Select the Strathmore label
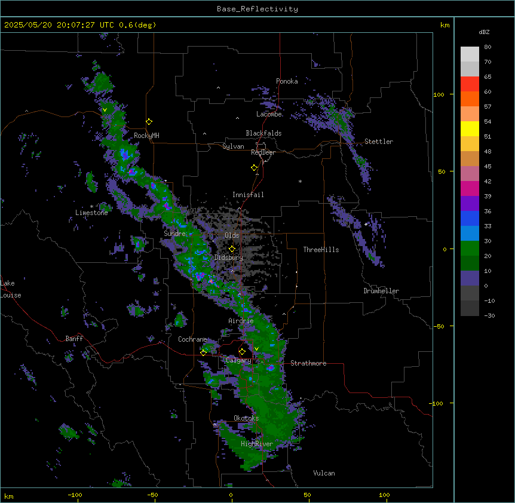The height and width of the screenshot is (503, 515). pyautogui.click(x=308, y=363)
